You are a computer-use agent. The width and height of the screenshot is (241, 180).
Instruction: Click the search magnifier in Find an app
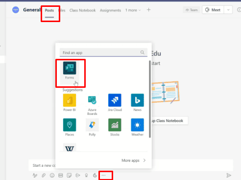tap(142, 52)
